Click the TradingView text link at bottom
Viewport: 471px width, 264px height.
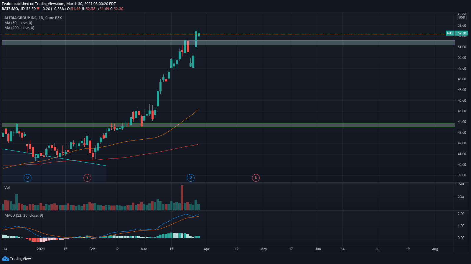(x=20, y=259)
